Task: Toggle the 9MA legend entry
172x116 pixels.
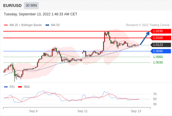Action: (x=24, y=87)
